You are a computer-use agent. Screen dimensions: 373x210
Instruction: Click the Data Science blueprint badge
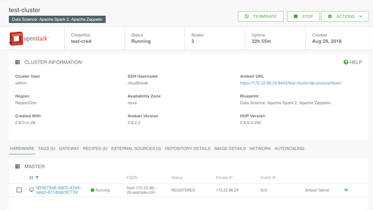pyautogui.click(x=57, y=19)
